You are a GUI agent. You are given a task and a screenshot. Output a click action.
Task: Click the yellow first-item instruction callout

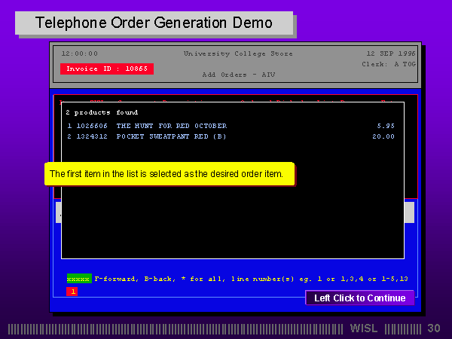pyautogui.click(x=169, y=174)
